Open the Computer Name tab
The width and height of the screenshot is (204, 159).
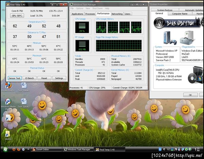180,14
